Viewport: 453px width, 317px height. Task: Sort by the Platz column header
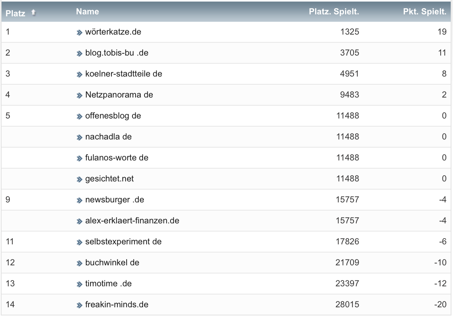click(15, 13)
